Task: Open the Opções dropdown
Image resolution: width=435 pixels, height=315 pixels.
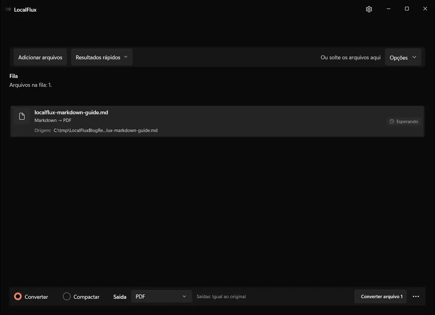Action: point(403,57)
